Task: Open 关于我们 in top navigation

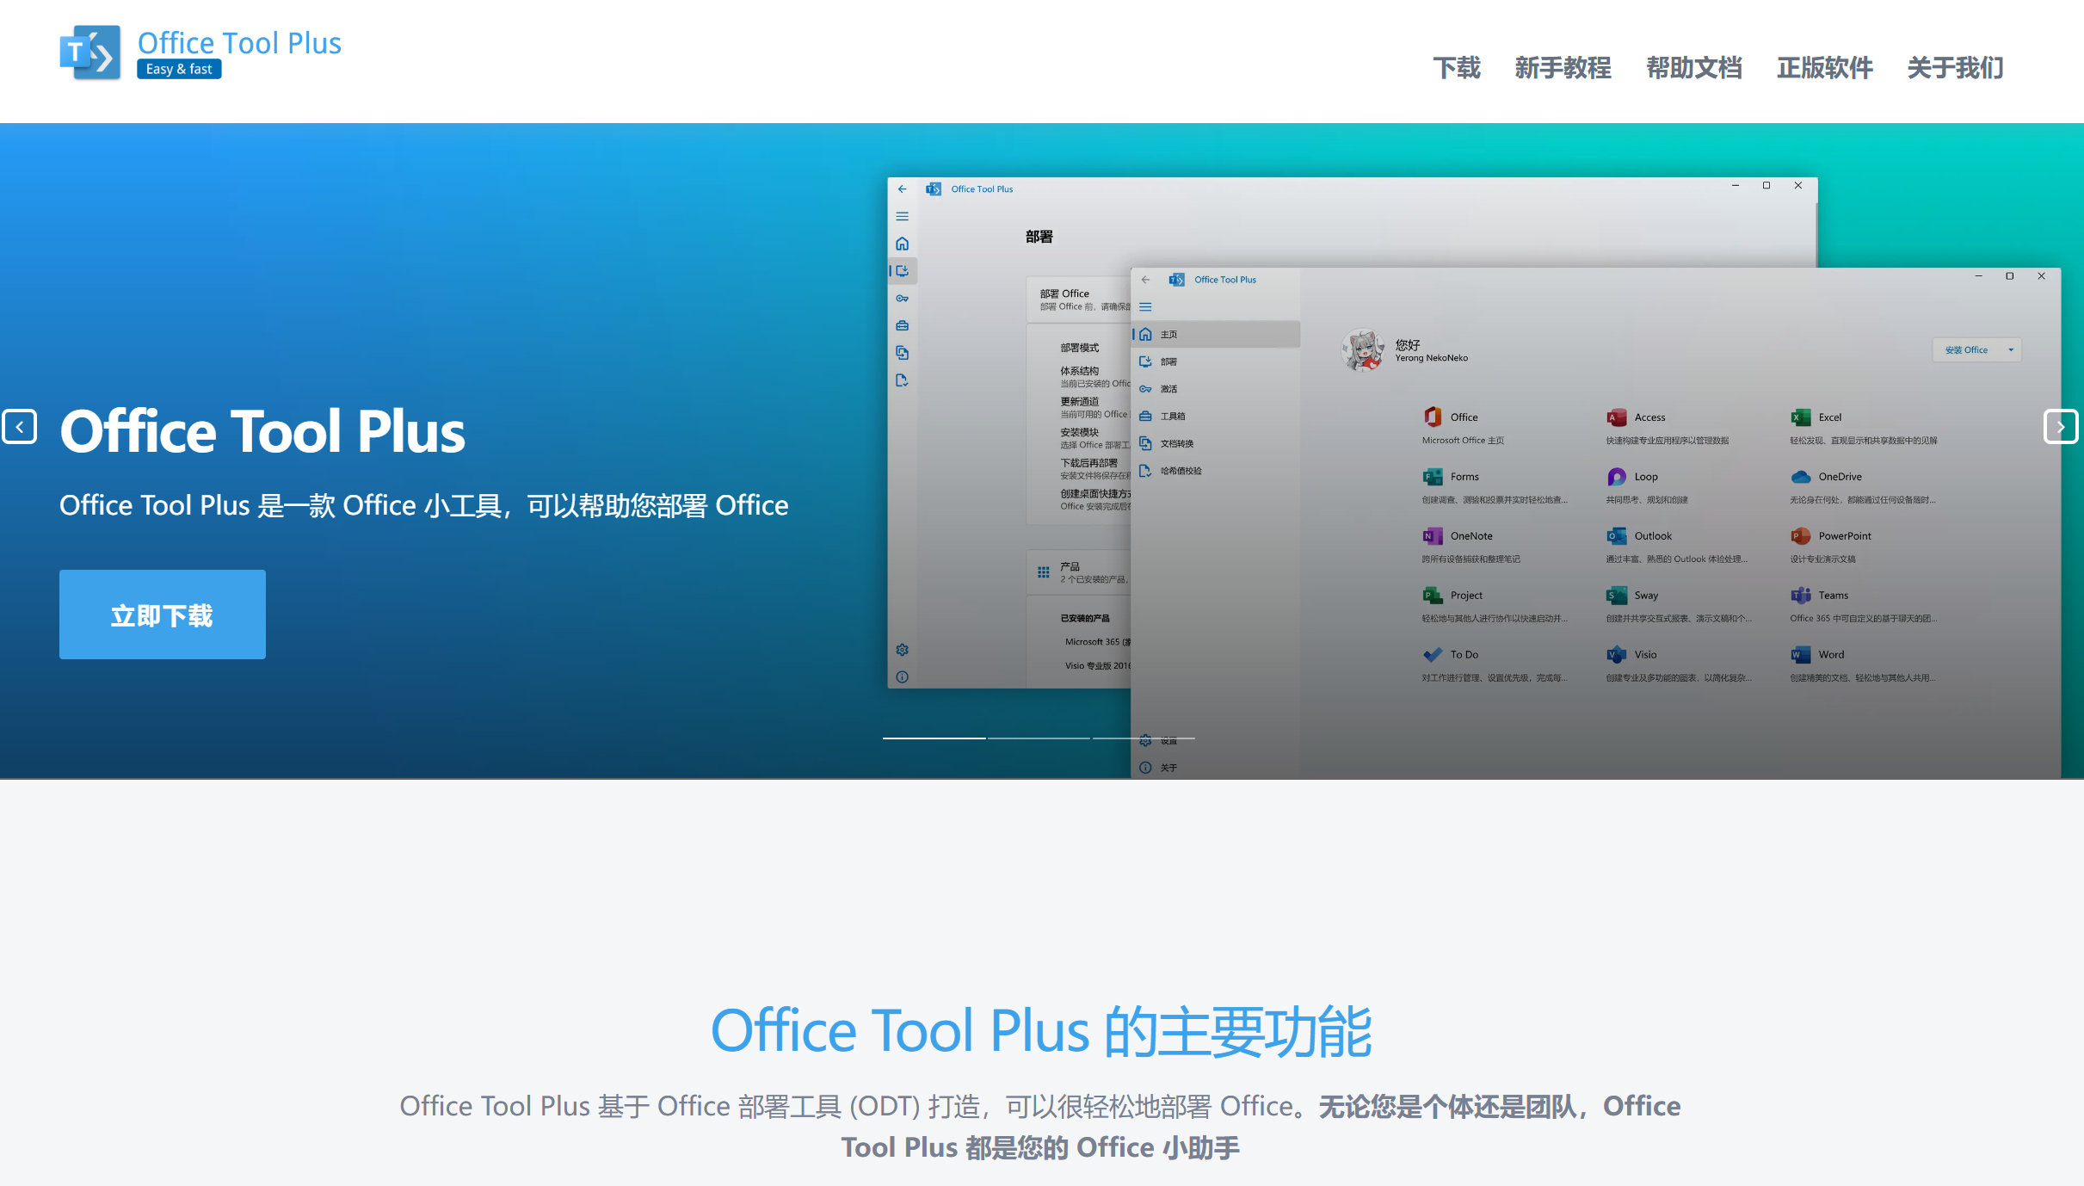Action: [x=1955, y=68]
